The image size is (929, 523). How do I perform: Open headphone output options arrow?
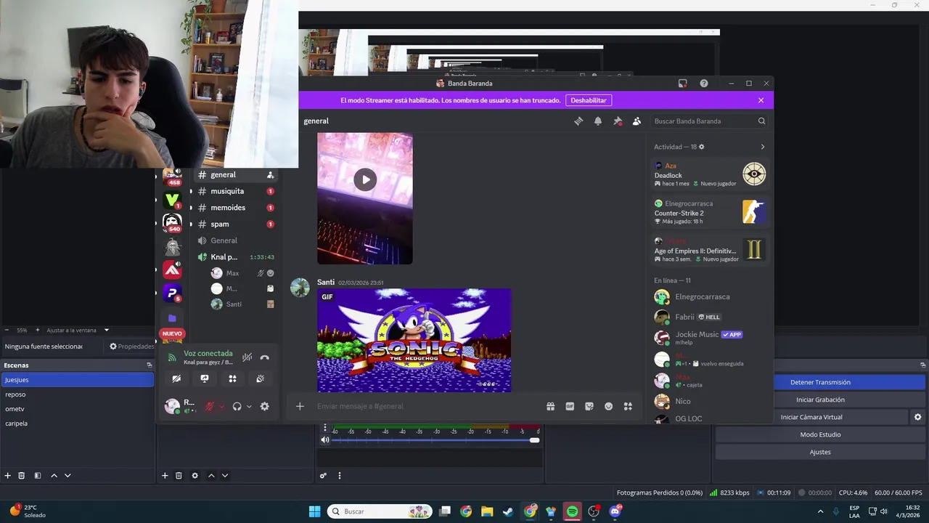click(x=249, y=407)
